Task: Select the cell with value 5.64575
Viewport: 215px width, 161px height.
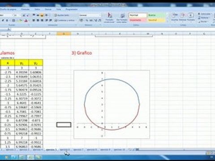Action: [x=21, y=85]
